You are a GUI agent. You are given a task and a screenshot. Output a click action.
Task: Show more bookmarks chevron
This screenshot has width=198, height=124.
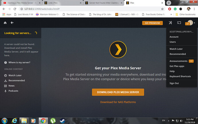click(171, 14)
